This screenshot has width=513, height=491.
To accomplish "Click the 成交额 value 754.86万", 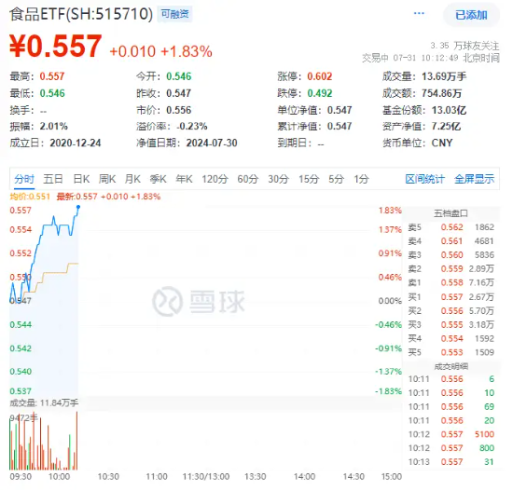I will [x=441, y=93].
